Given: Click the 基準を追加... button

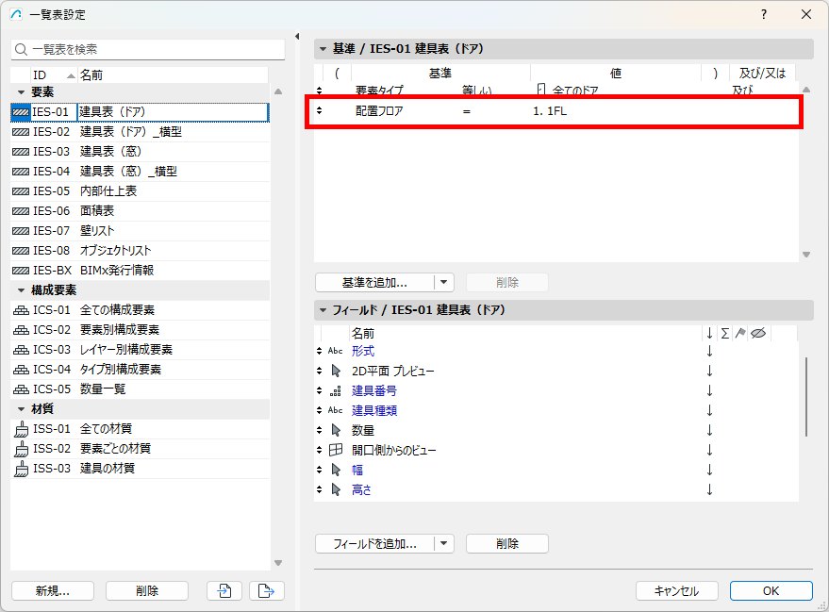Looking at the screenshot, I should [374, 282].
